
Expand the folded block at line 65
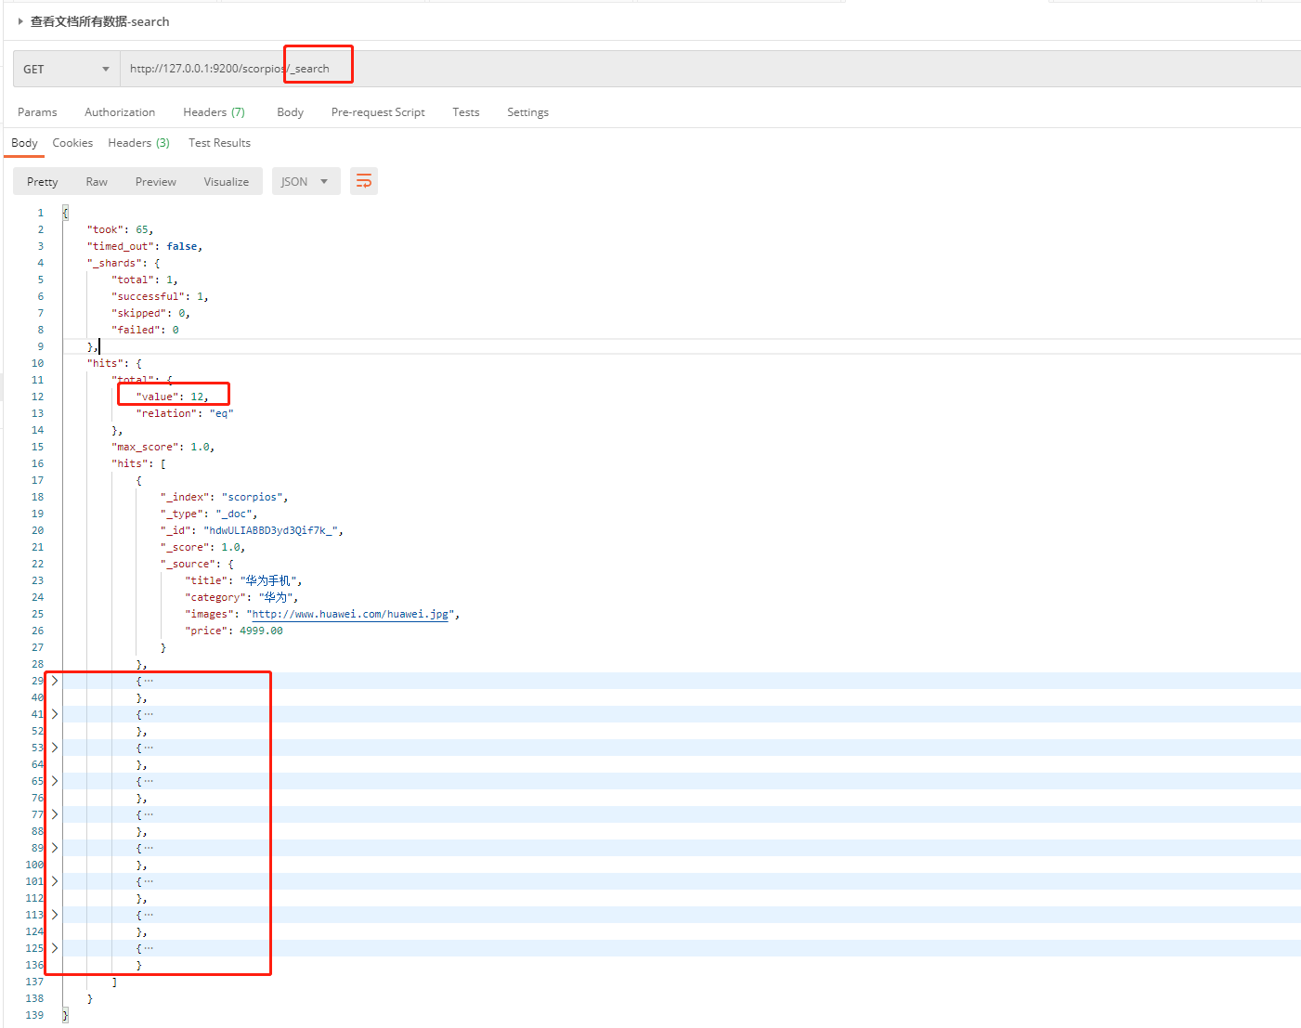pyautogui.click(x=55, y=781)
